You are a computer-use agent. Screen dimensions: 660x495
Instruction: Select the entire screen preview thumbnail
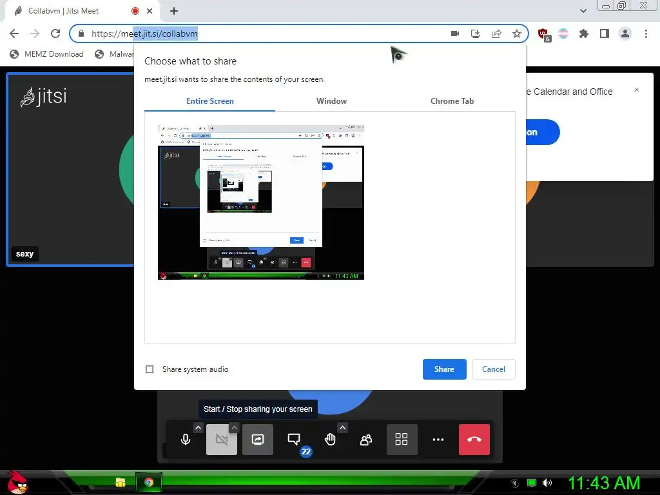coord(261,202)
